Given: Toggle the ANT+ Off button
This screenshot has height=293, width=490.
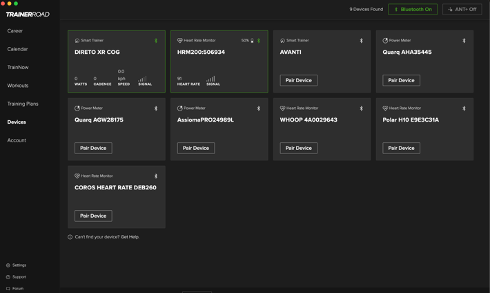Looking at the screenshot, I should pos(462,10).
